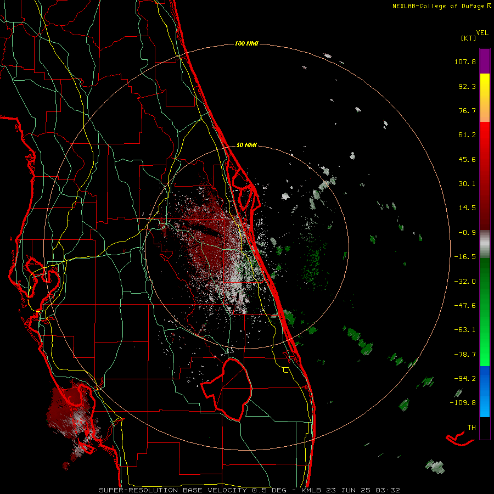Select the "-94.2" legend value

[x=465, y=378]
